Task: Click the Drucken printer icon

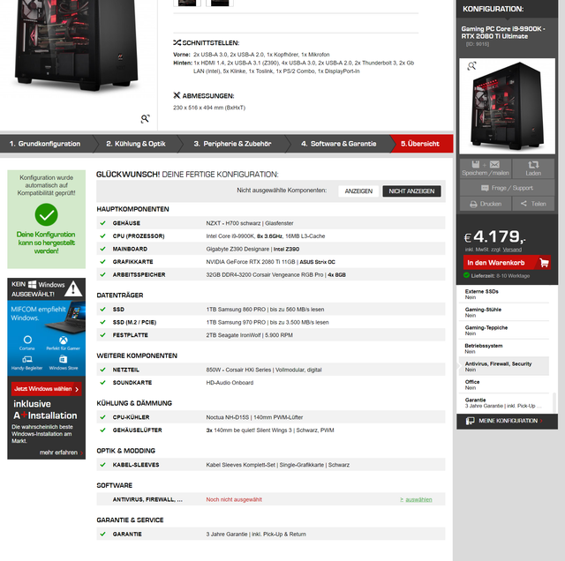Action: click(473, 204)
